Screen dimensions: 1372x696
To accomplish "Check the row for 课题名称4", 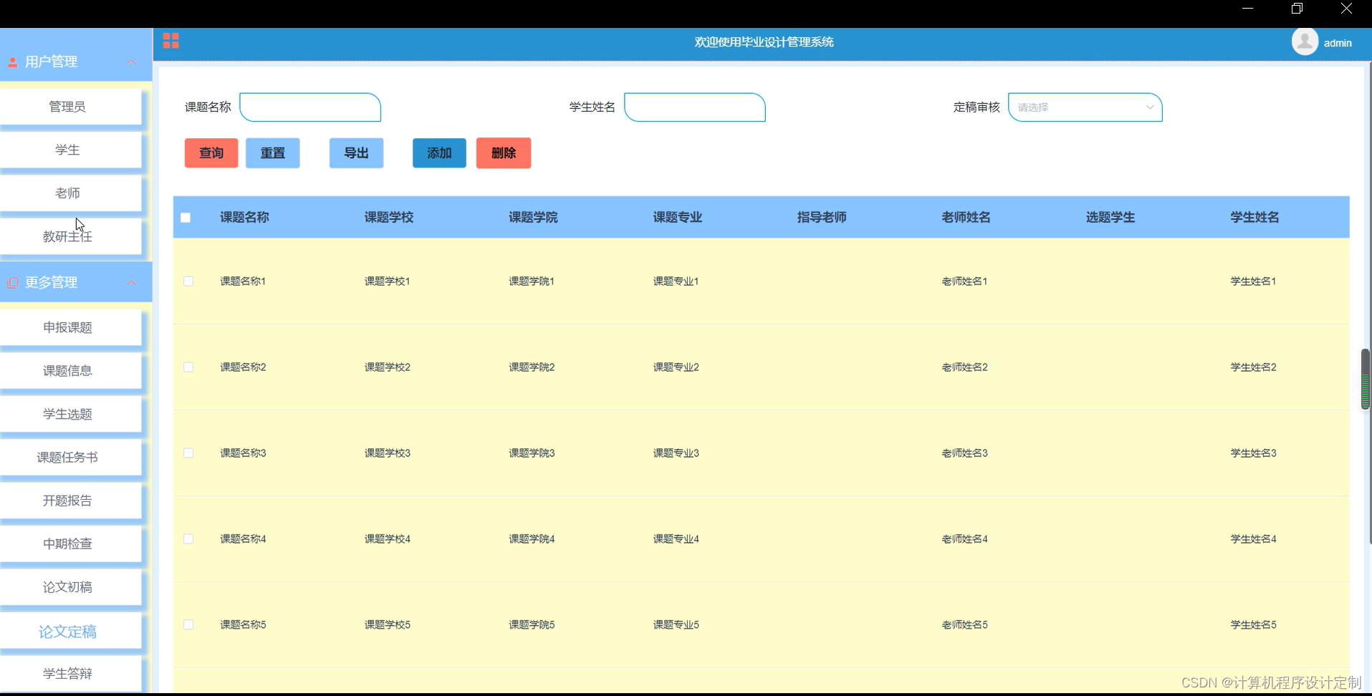I will tap(188, 539).
